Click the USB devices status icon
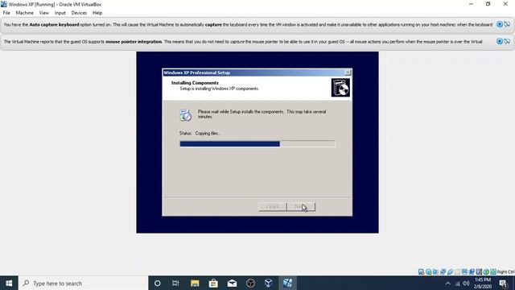 (x=450, y=272)
